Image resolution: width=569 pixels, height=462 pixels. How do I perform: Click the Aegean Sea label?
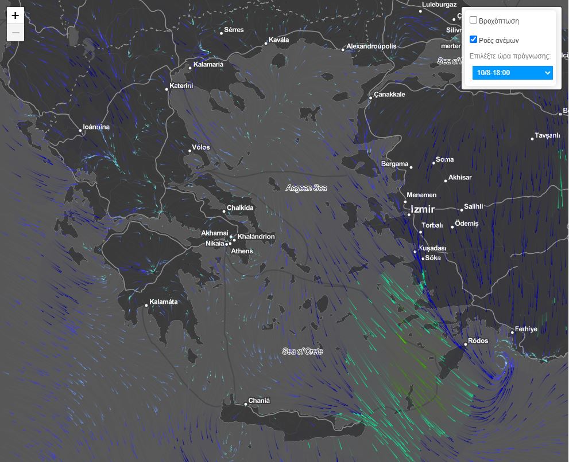click(306, 188)
